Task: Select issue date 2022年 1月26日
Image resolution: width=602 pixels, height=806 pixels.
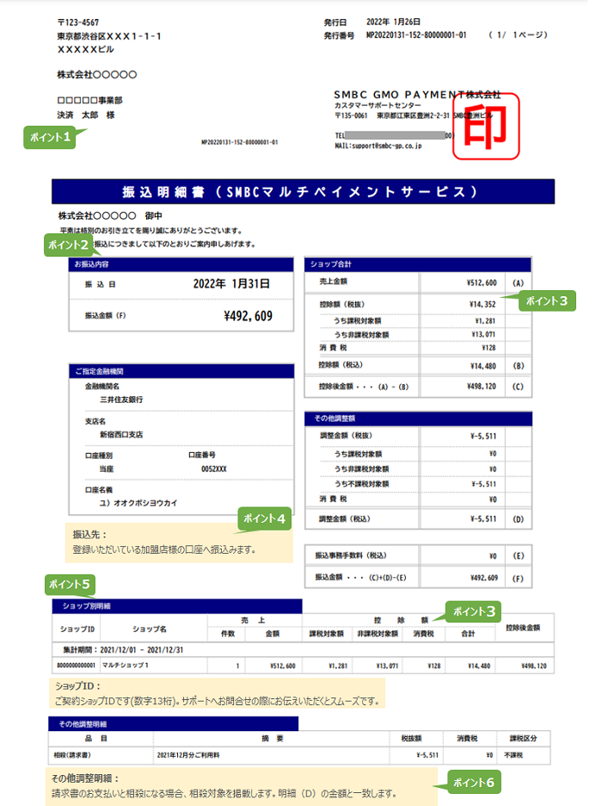Action: click(393, 22)
